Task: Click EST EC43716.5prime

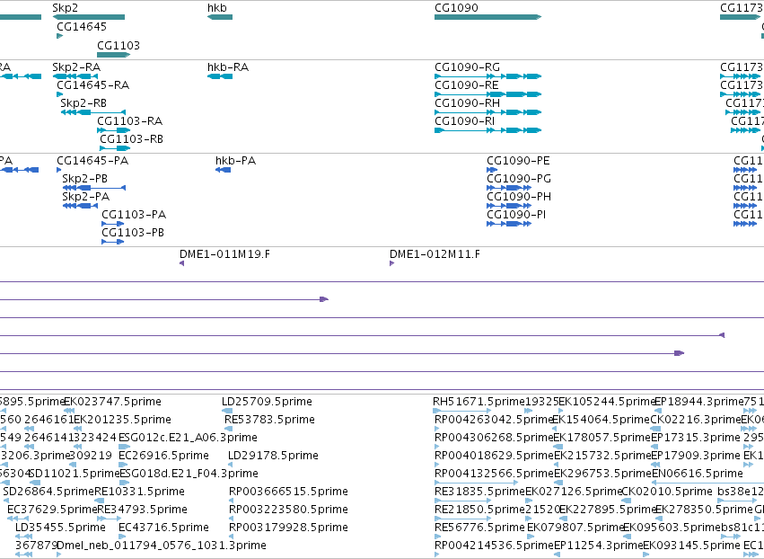Action: pos(163,528)
